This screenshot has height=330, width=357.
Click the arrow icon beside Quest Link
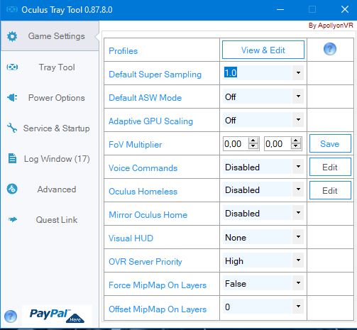point(12,219)
